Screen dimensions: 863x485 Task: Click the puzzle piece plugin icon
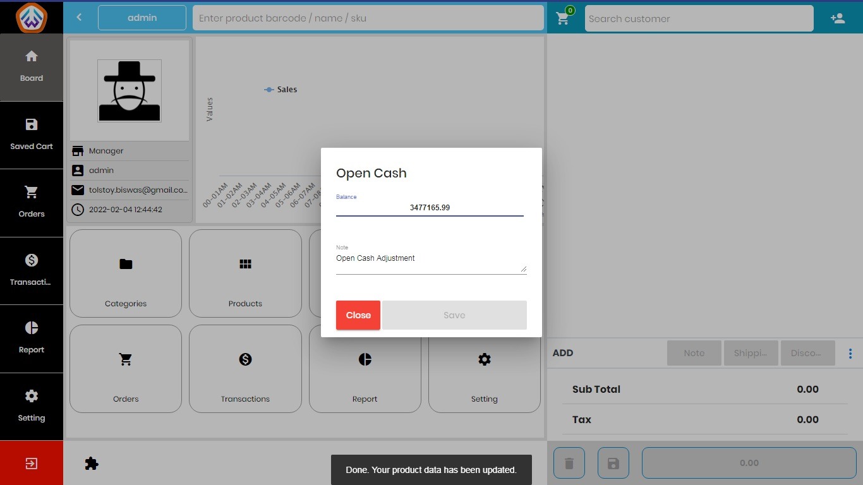coord(92,464)
